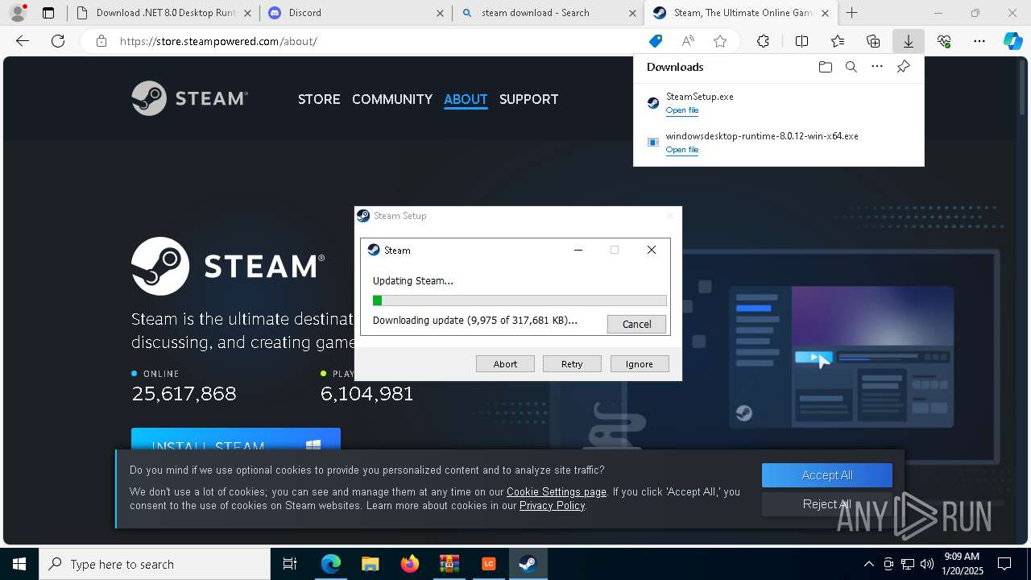Viewport: 1031px width, 580px height.
Task: Open the Cookie Settings page link
Action: tap(557, 491)
